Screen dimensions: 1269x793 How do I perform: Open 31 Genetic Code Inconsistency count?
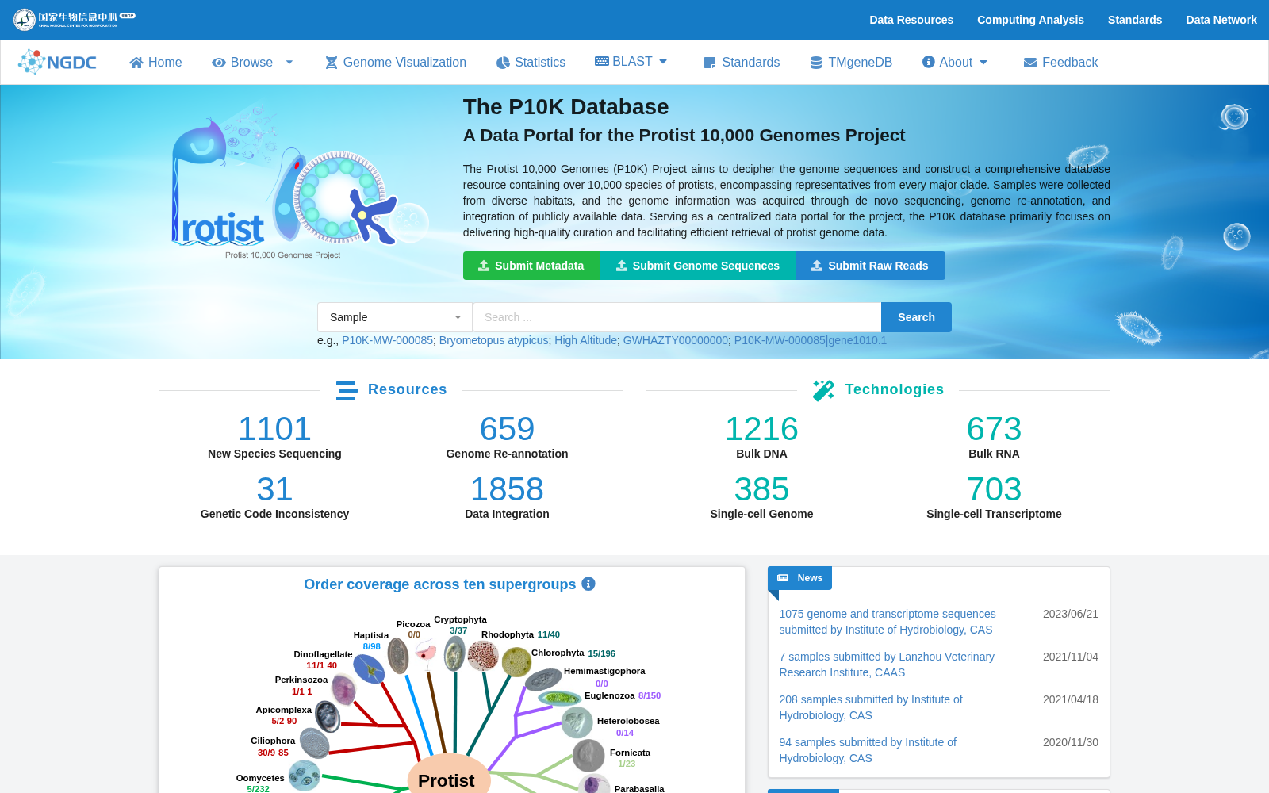pos(274,489)
